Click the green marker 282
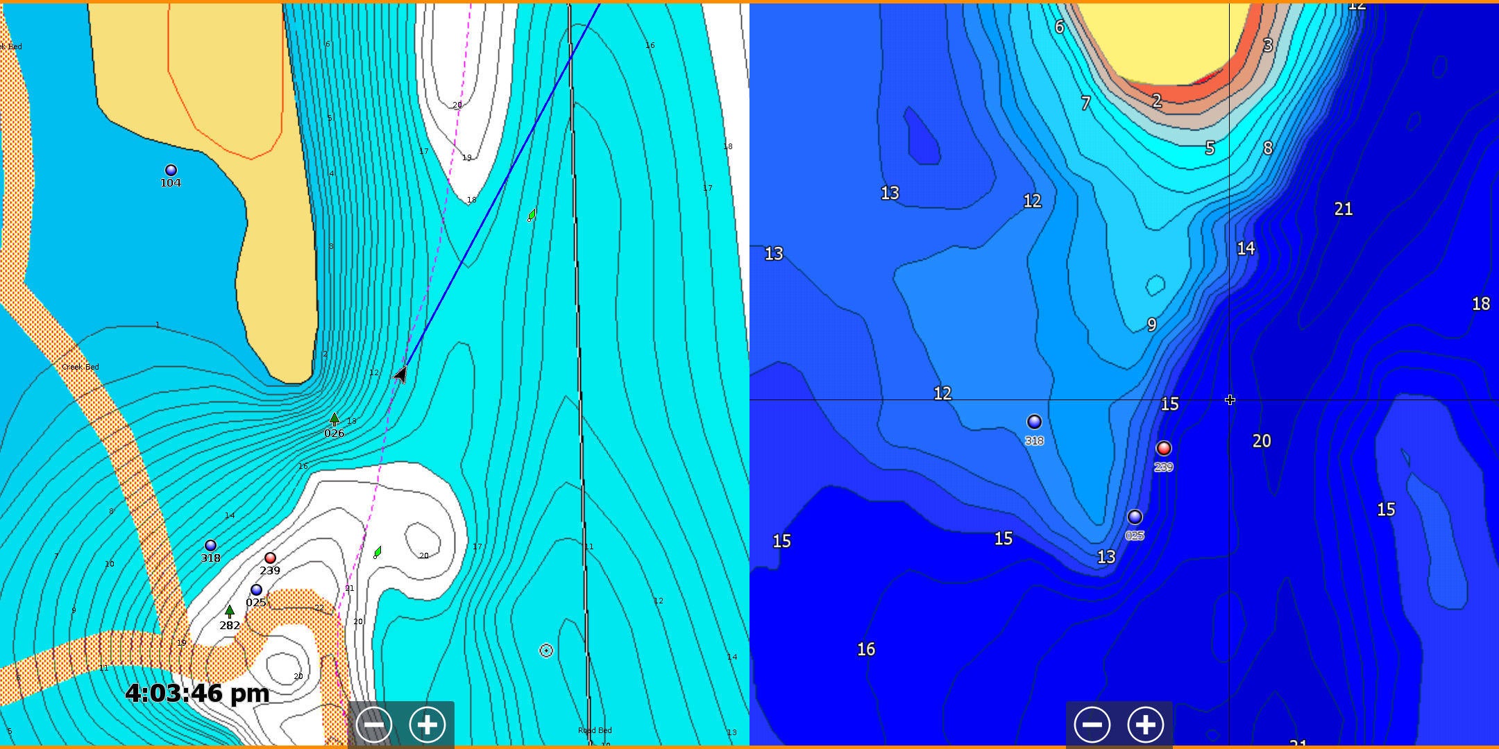The image size is (1499, 749). tap(229, 611)
